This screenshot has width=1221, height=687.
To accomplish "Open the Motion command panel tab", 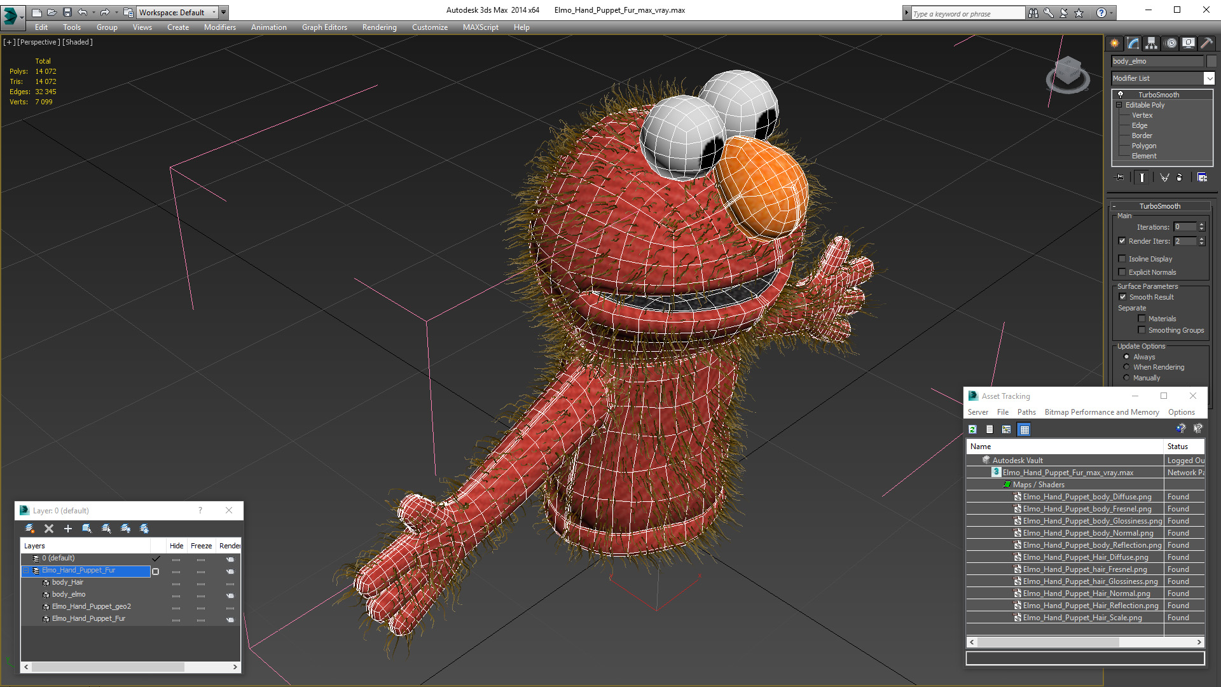I will [x=1171, y=43].
